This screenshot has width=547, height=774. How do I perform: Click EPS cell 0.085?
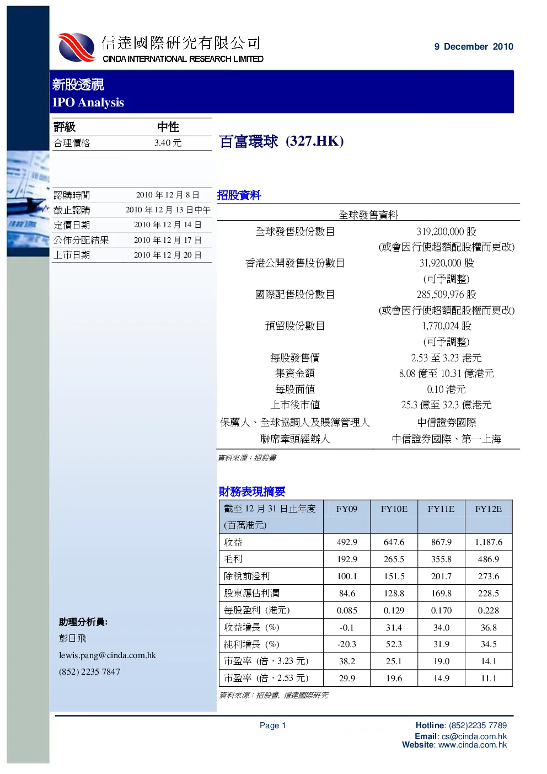point(347,611)
